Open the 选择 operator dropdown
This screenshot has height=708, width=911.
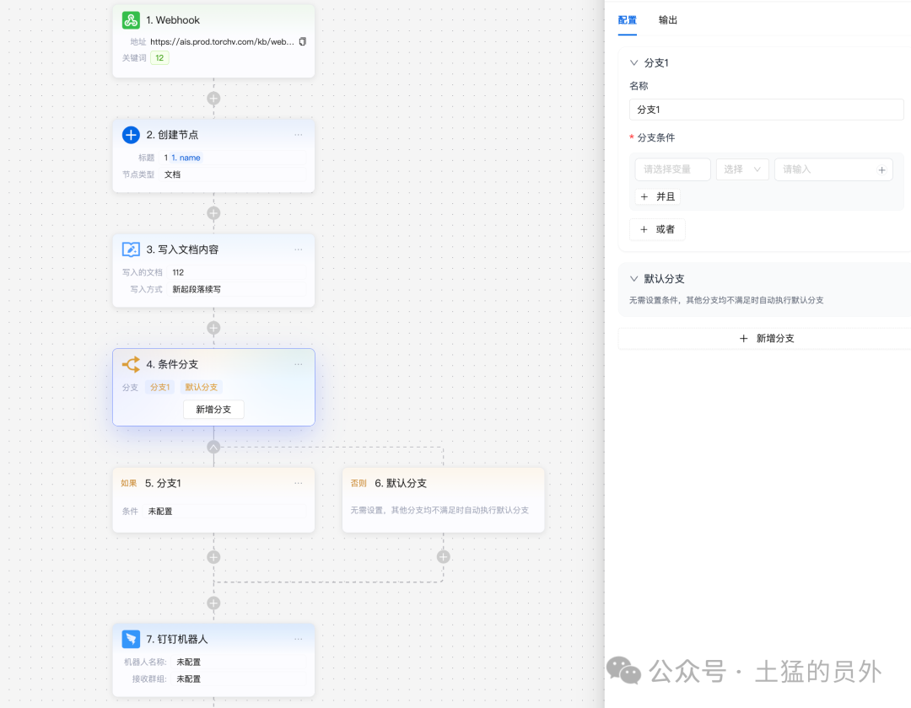point(742,169)
